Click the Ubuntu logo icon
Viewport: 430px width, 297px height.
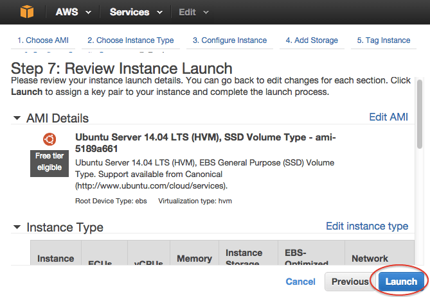[x=49, y=139]
